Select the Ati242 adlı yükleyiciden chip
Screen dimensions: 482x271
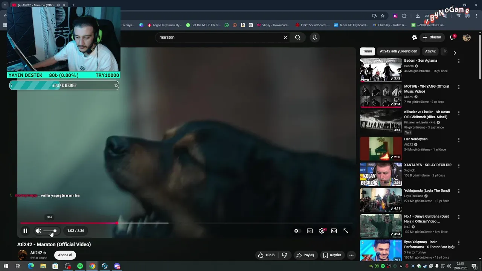(x=398, y=51)
